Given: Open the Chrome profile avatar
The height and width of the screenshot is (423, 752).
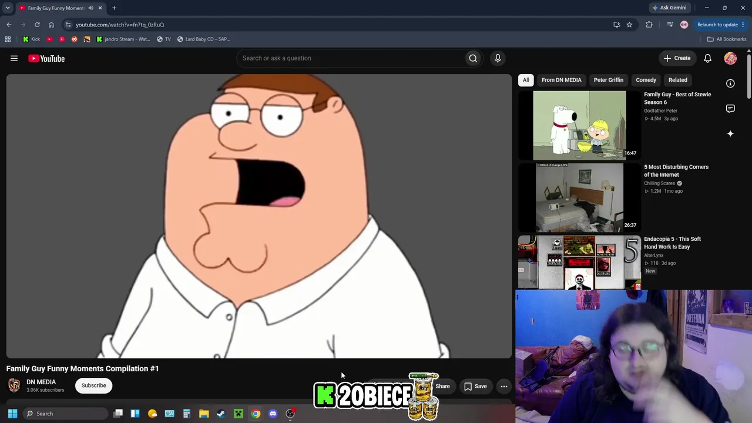Looking at the screenshot, I should pos(684,25).
